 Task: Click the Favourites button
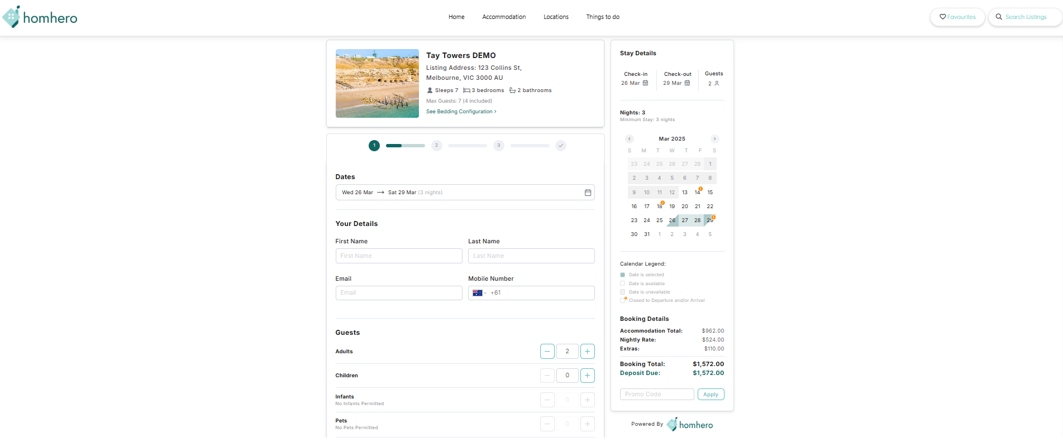[x=957, y=17]
